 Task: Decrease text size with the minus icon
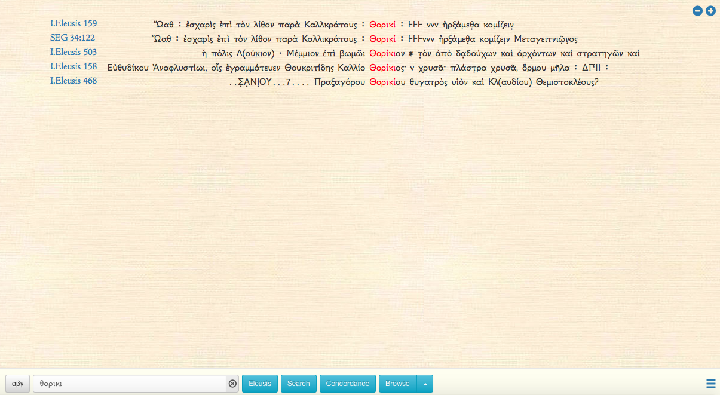point(697,11)
